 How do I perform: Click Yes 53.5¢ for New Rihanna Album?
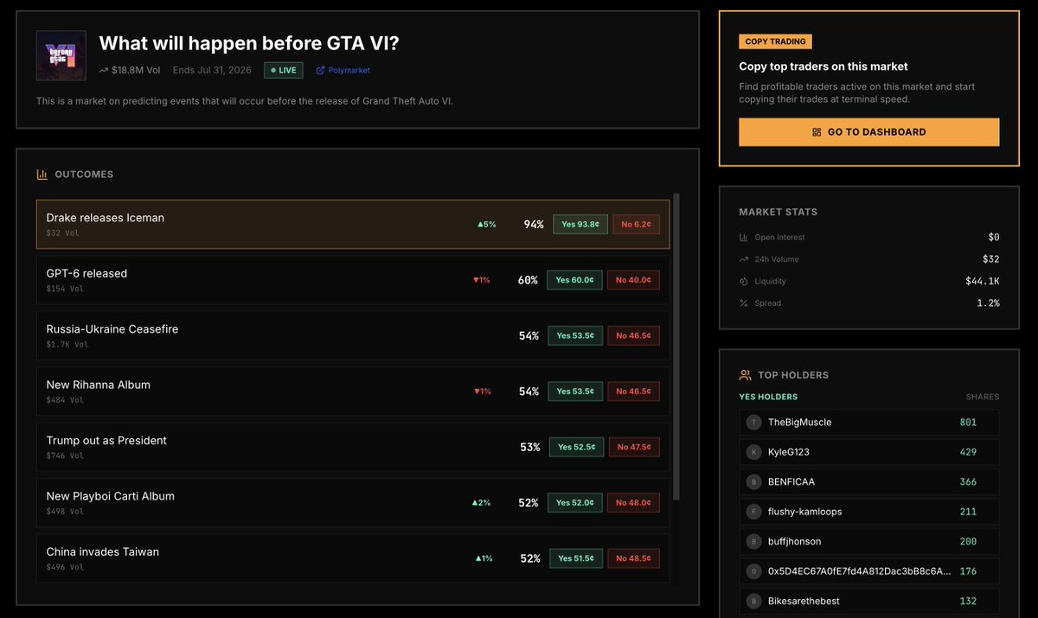(575, 392)
